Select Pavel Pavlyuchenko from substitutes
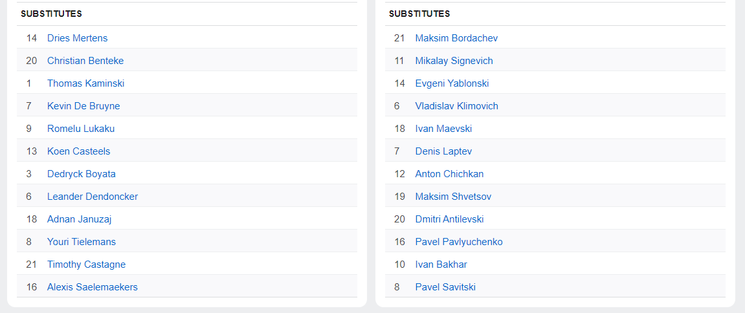Viewport: 745px width, 313px height. tap(459, 242)
